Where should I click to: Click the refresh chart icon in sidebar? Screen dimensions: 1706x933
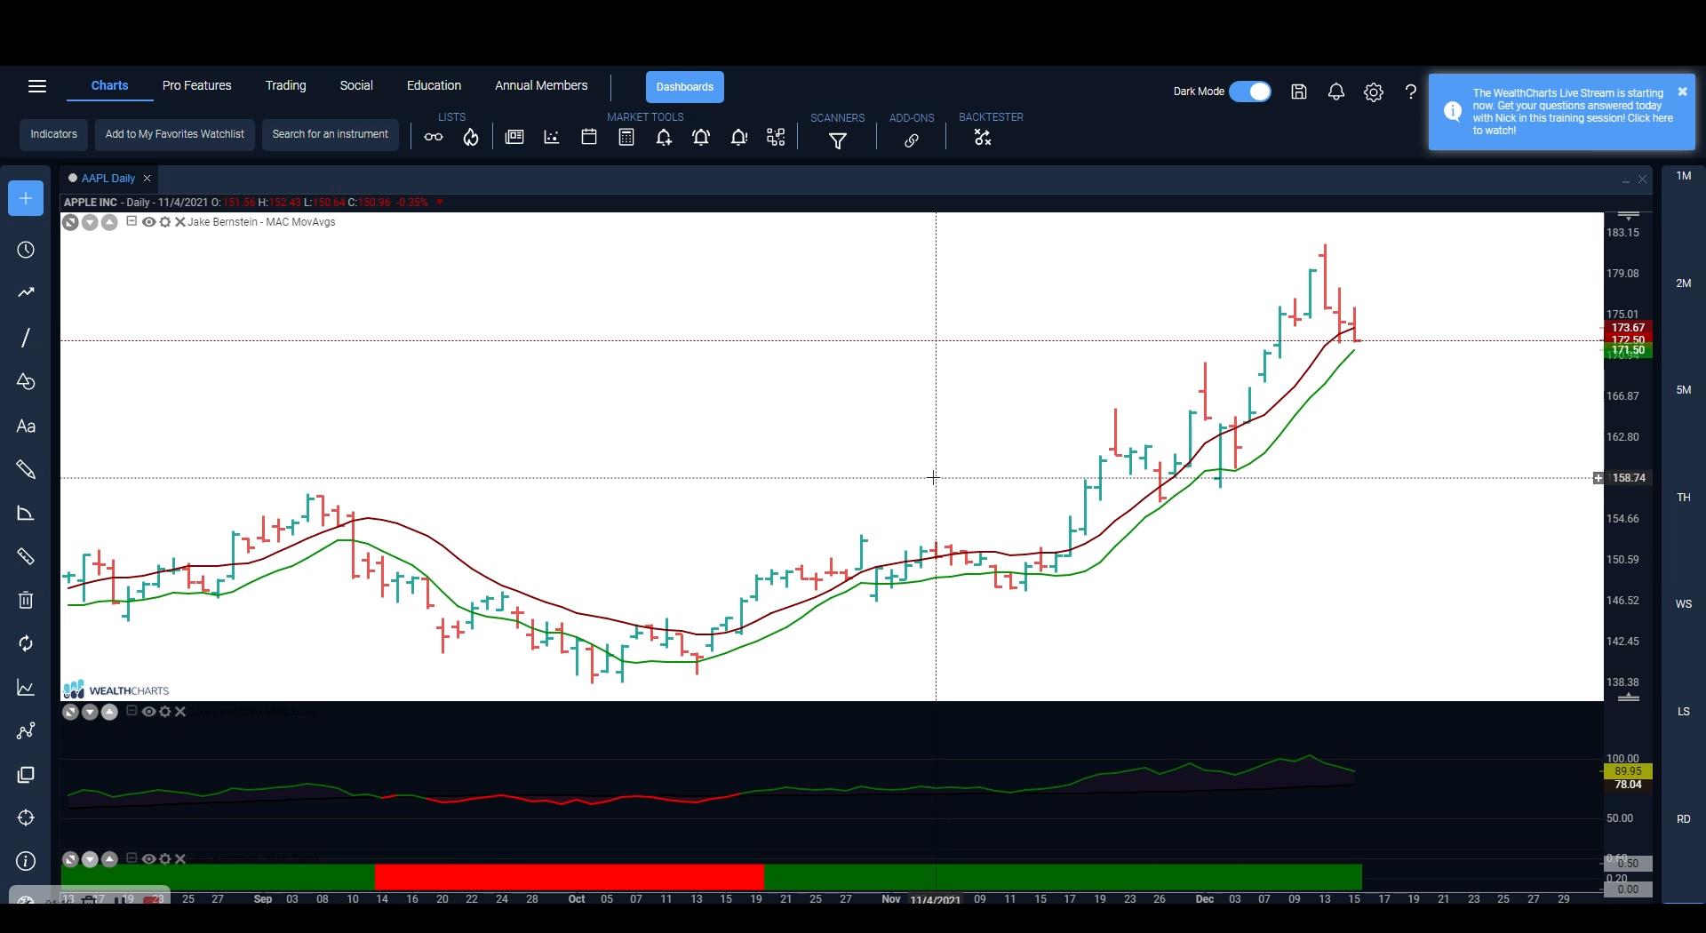(x=26, y=643)
